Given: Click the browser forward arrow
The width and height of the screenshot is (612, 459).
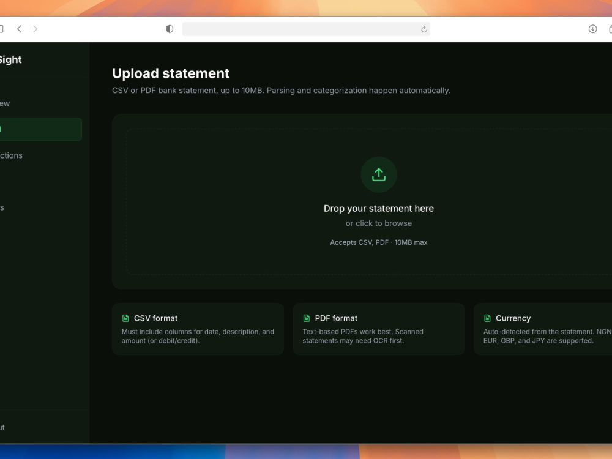Looking at the screenshot, I should 35,29.
